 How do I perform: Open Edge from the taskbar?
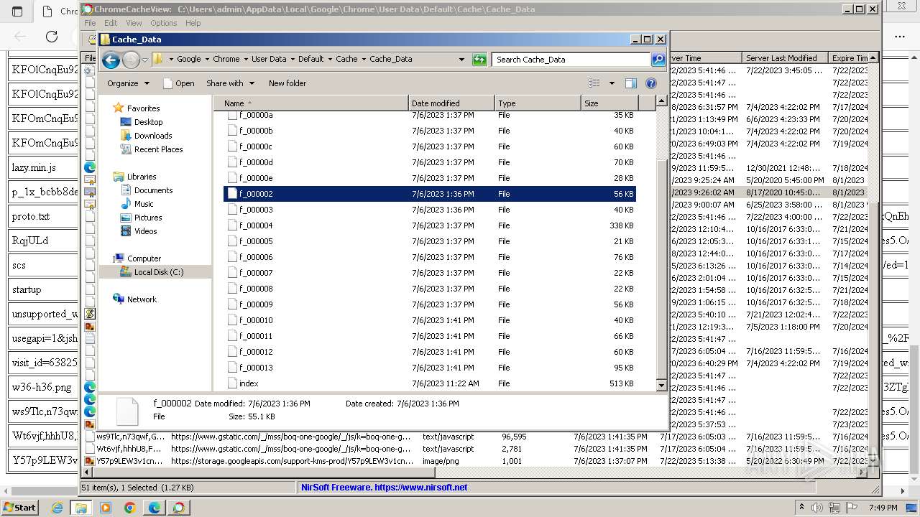tap(154, 508)
